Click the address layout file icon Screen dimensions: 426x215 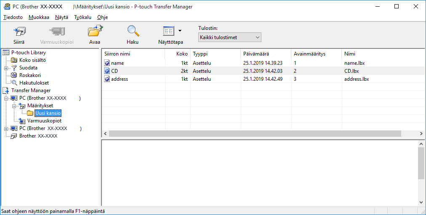[x=107, y=79]
